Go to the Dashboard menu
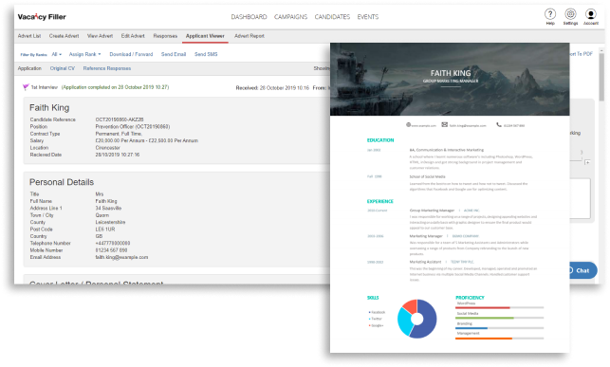Viewport: 610px width, 367px height. tap(249, 17)
